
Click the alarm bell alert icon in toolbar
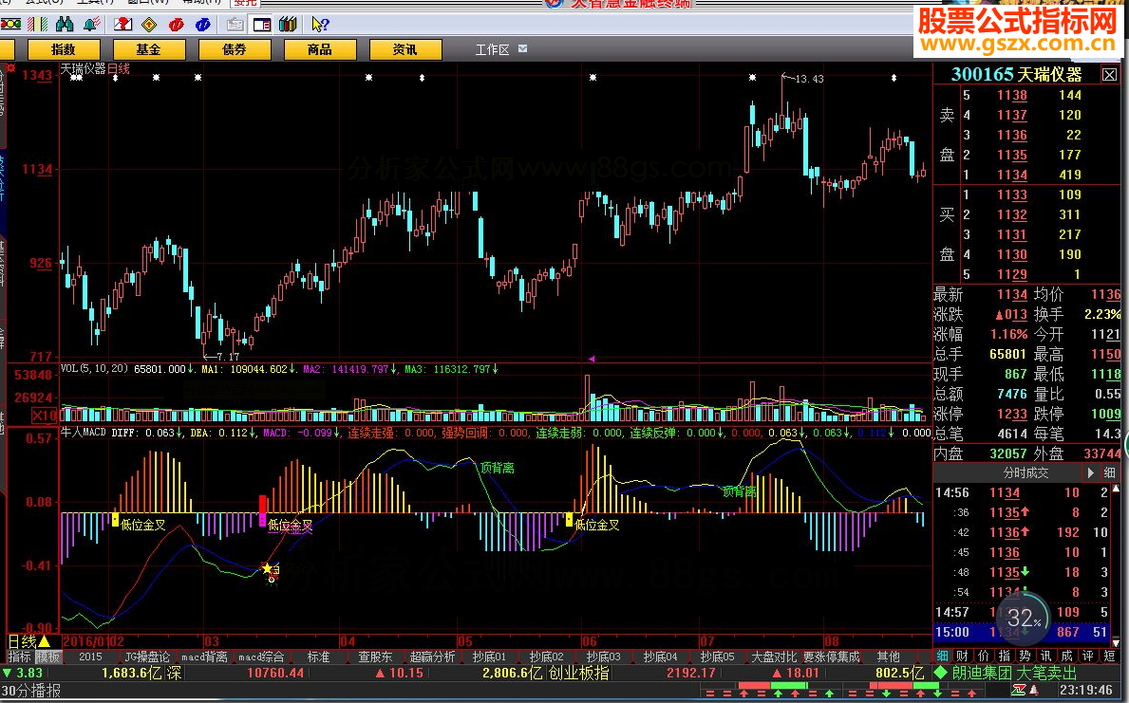pos(92,25)
